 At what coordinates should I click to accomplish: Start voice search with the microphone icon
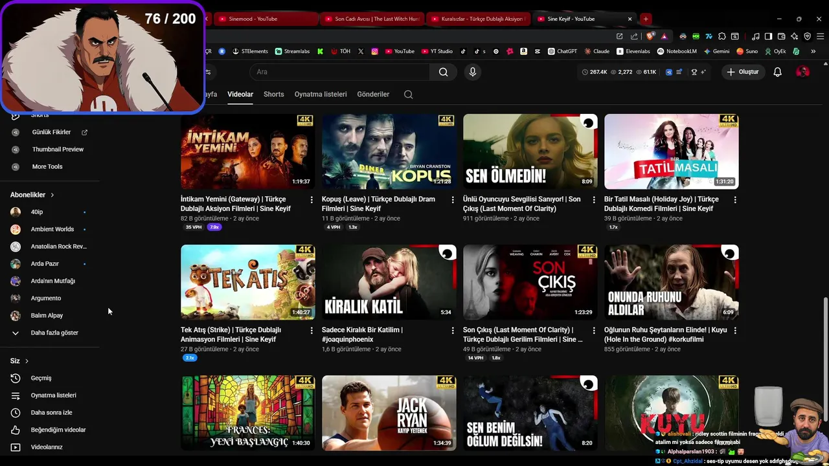473,72
